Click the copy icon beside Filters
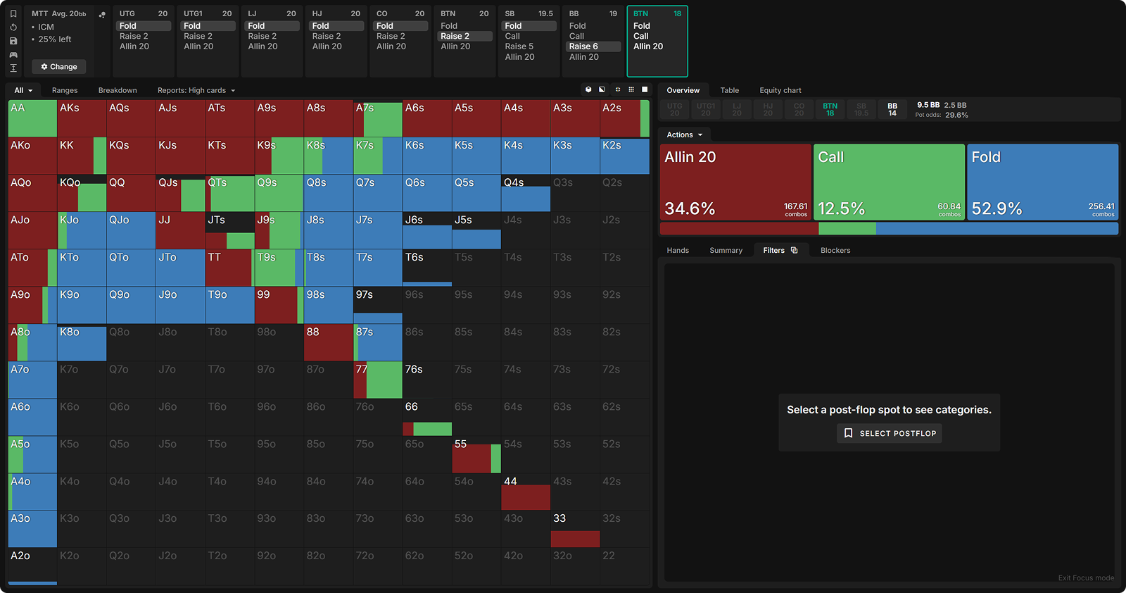Image resolution: width=1126 pixels, height=593 pixels. 795,250
